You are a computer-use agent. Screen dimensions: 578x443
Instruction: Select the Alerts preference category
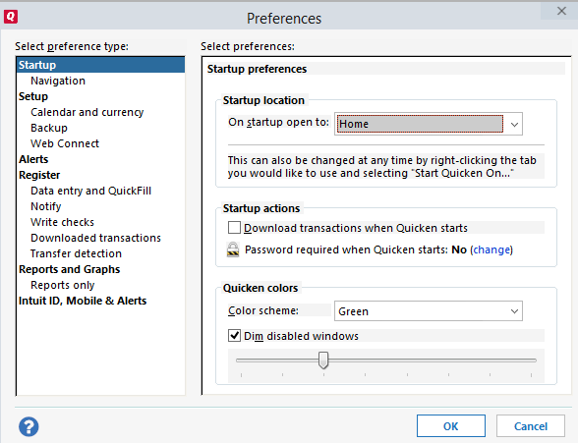coord(33,159)
